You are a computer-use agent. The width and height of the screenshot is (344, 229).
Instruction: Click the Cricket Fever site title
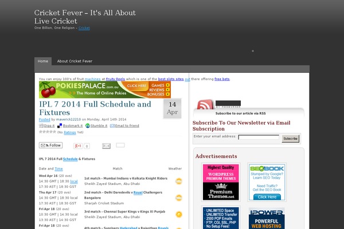tap(85, 17)
